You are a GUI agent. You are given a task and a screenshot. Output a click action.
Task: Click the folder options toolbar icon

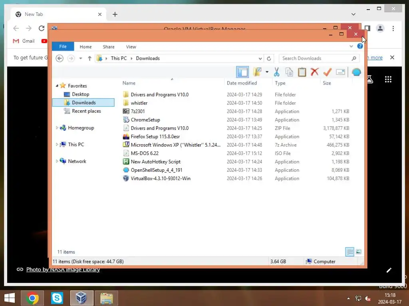257,72
